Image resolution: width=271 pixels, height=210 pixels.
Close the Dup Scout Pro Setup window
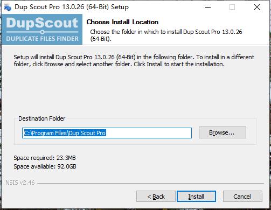(x=257, y=7)
